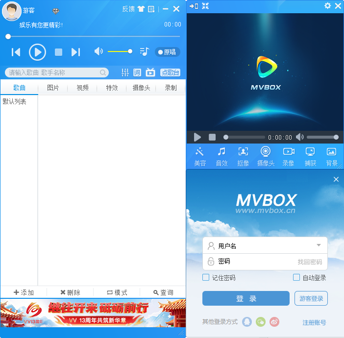The height and width of the screenshot is (338, 344).
Task: Switch to the 歌曲 tab
Action: (x=19, y=88)
